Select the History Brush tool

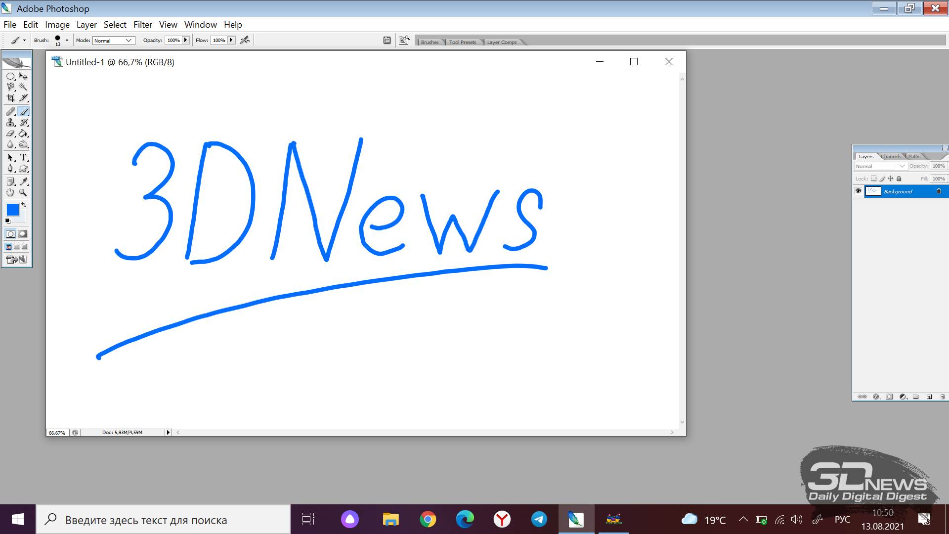pos(23,123)
